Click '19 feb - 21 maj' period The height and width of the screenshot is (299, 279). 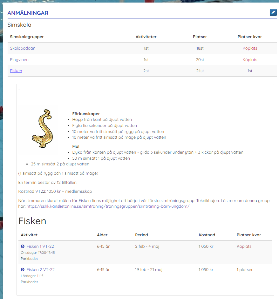[x=149, y=270]
